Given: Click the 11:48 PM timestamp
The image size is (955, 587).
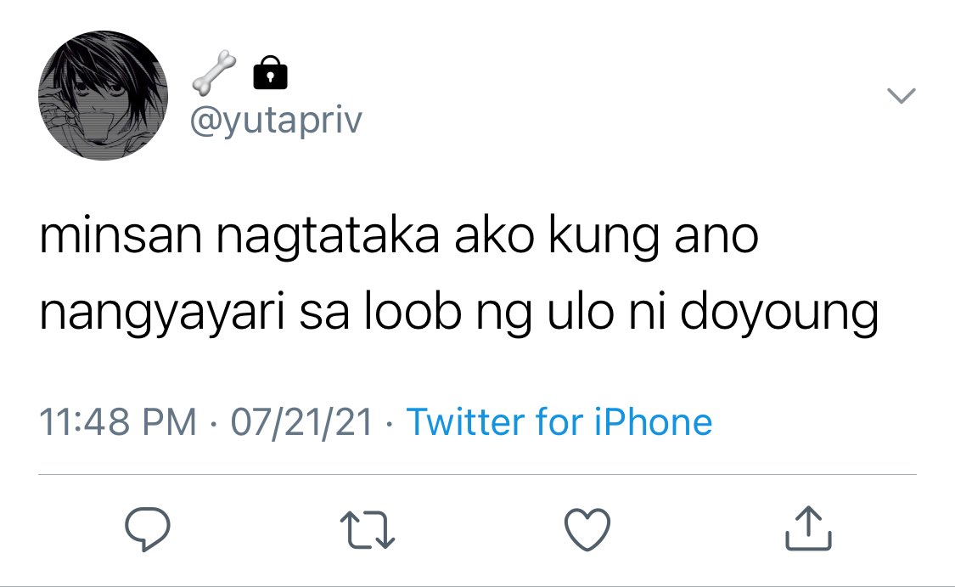Looking at the screenshot, I should (118, 422).
